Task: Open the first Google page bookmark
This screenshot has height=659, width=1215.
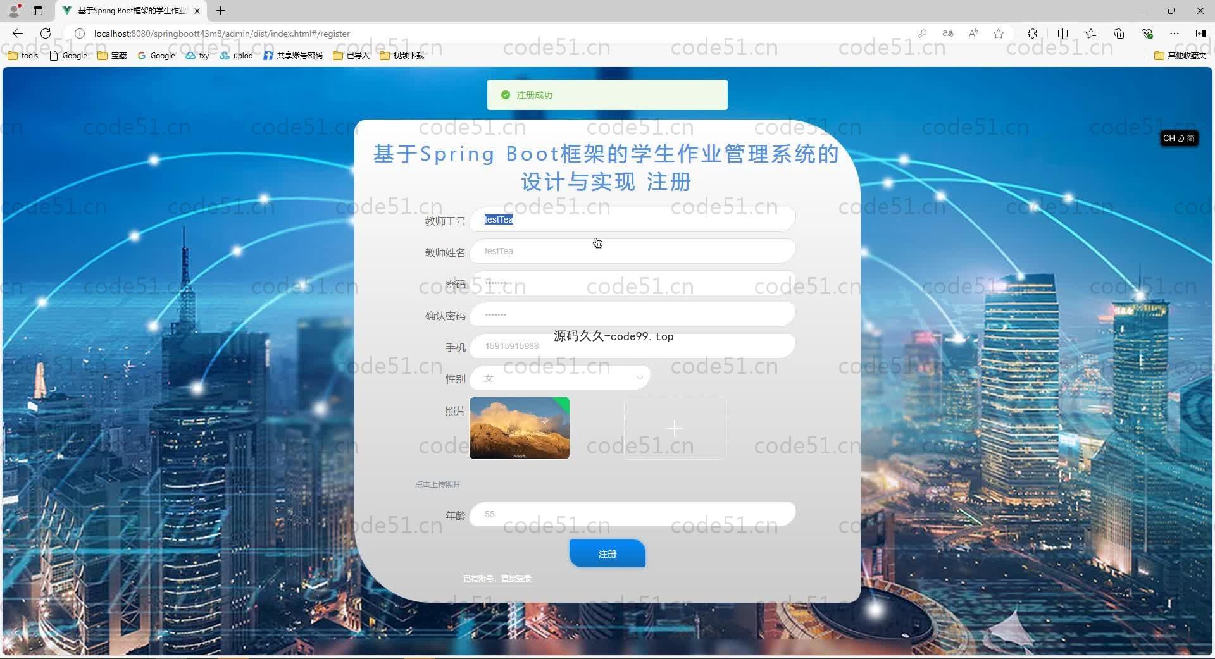Action: click(x=68, y=56)
